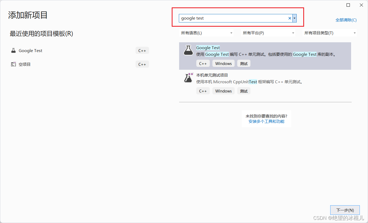Image resolution: width=368 pixels, height=223 pixels.
Task: Click the 全部清除 clear all link
Action: [346, 20]
